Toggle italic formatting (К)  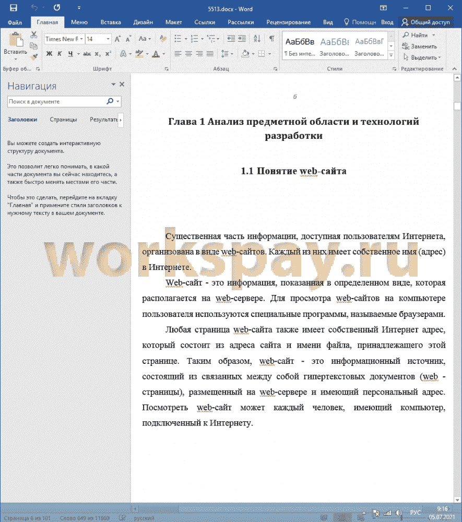[60, 54]
